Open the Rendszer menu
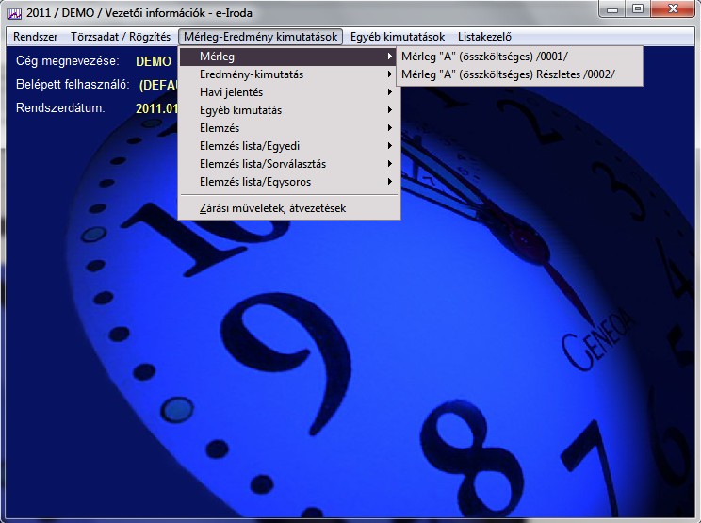This screenshot has height=523, width=701. pos(36,37)
